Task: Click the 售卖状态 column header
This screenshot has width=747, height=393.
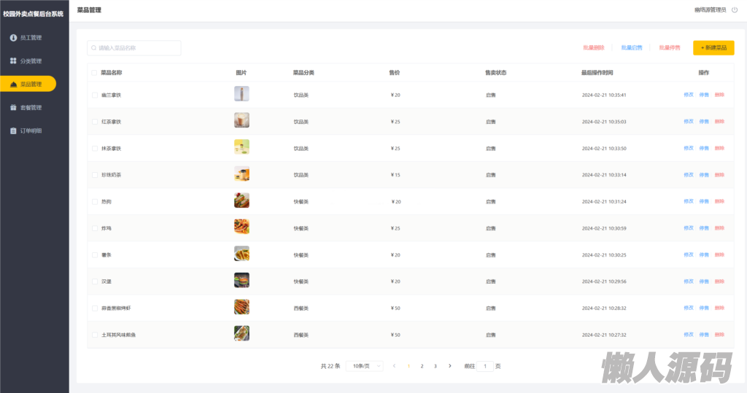Action: click(496, 73)
